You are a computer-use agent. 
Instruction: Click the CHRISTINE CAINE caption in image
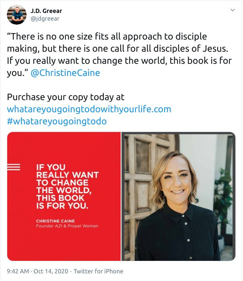click(x=56, y=221)
